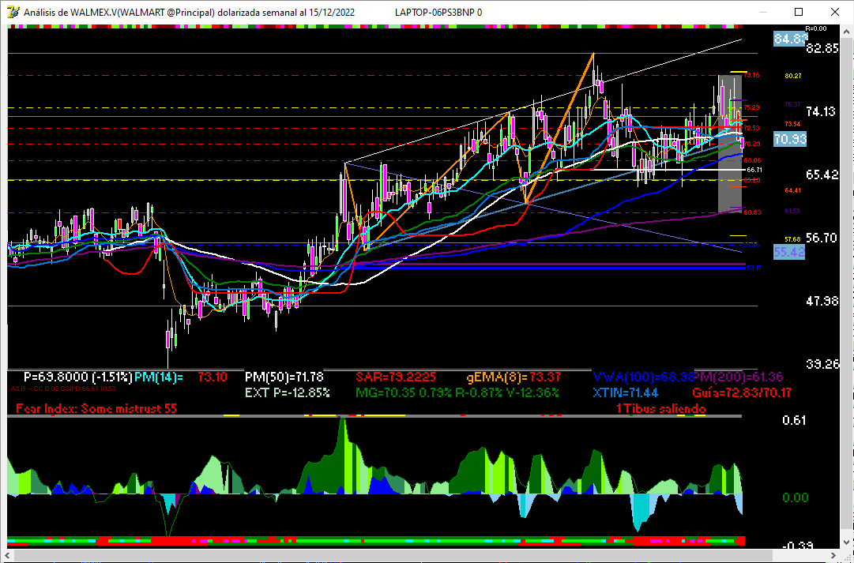Image resolution: width=854 pixels, height=563 pixels.
Task: Click the PM(50)=71.78 readout
Action: [284, 377]
